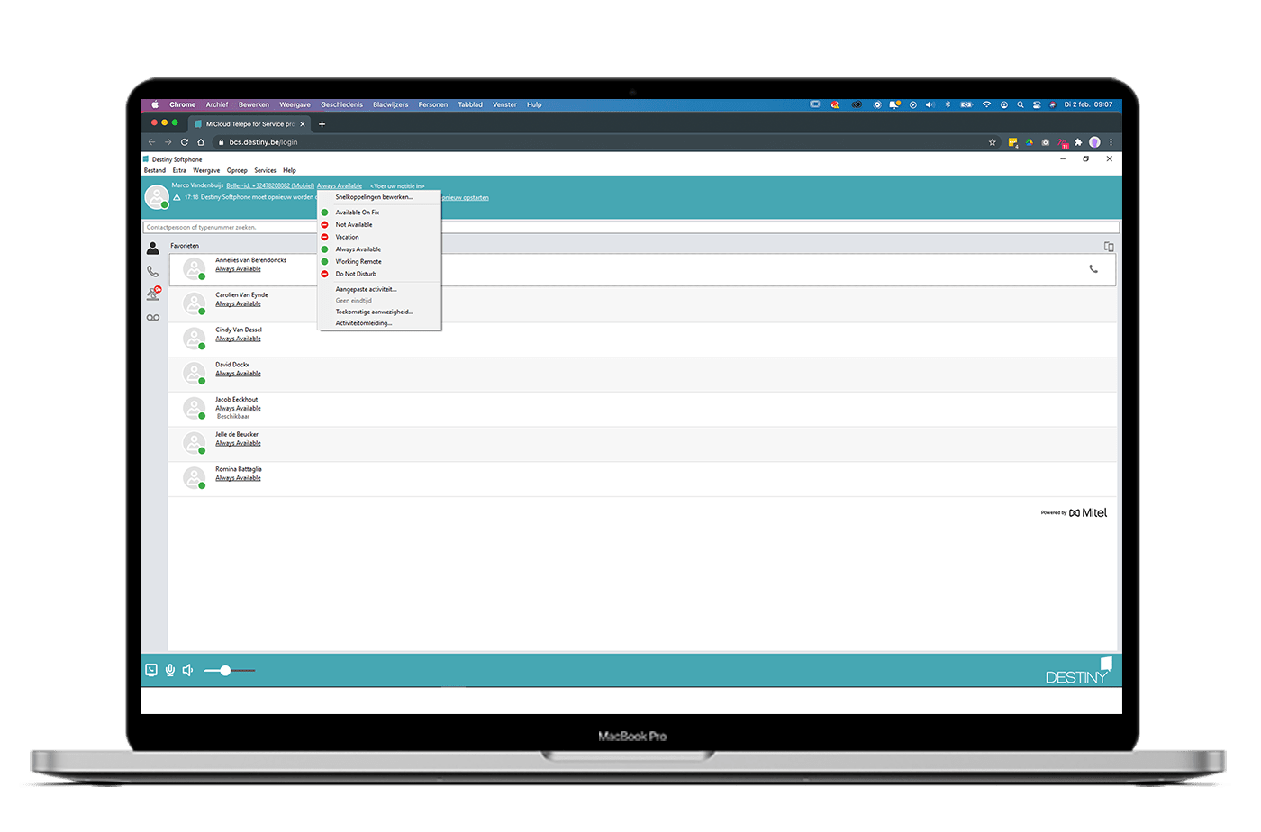Open the Services menu
The height and width of the screenshot is (832, 1261).
click(x=265, y=170)
